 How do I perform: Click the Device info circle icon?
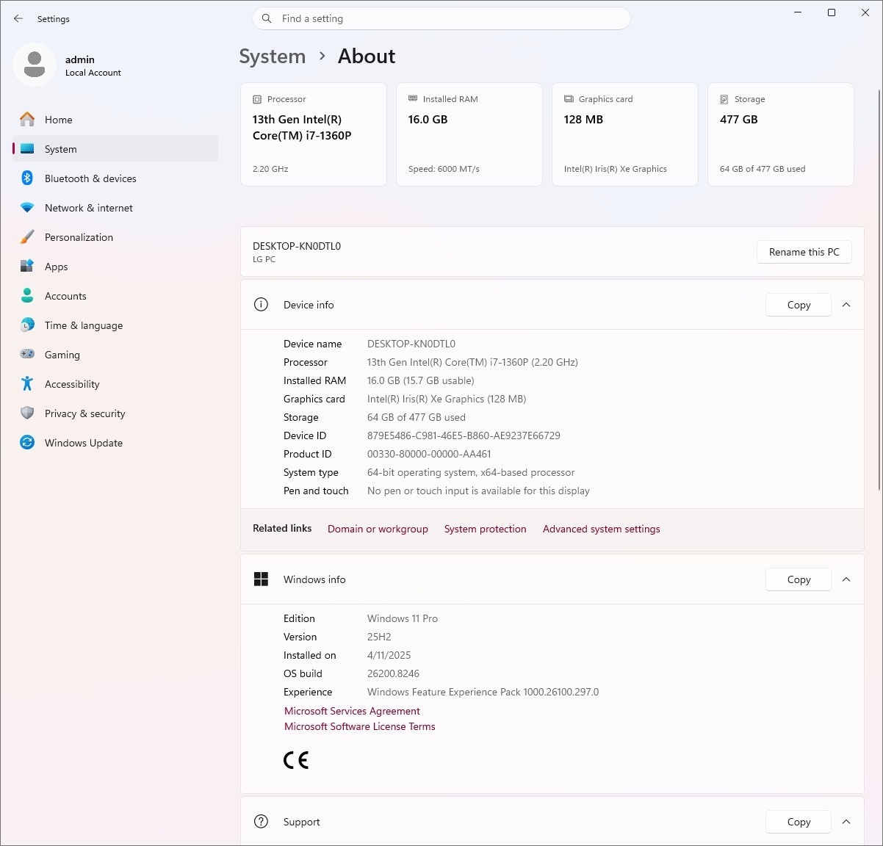[261, 304]
